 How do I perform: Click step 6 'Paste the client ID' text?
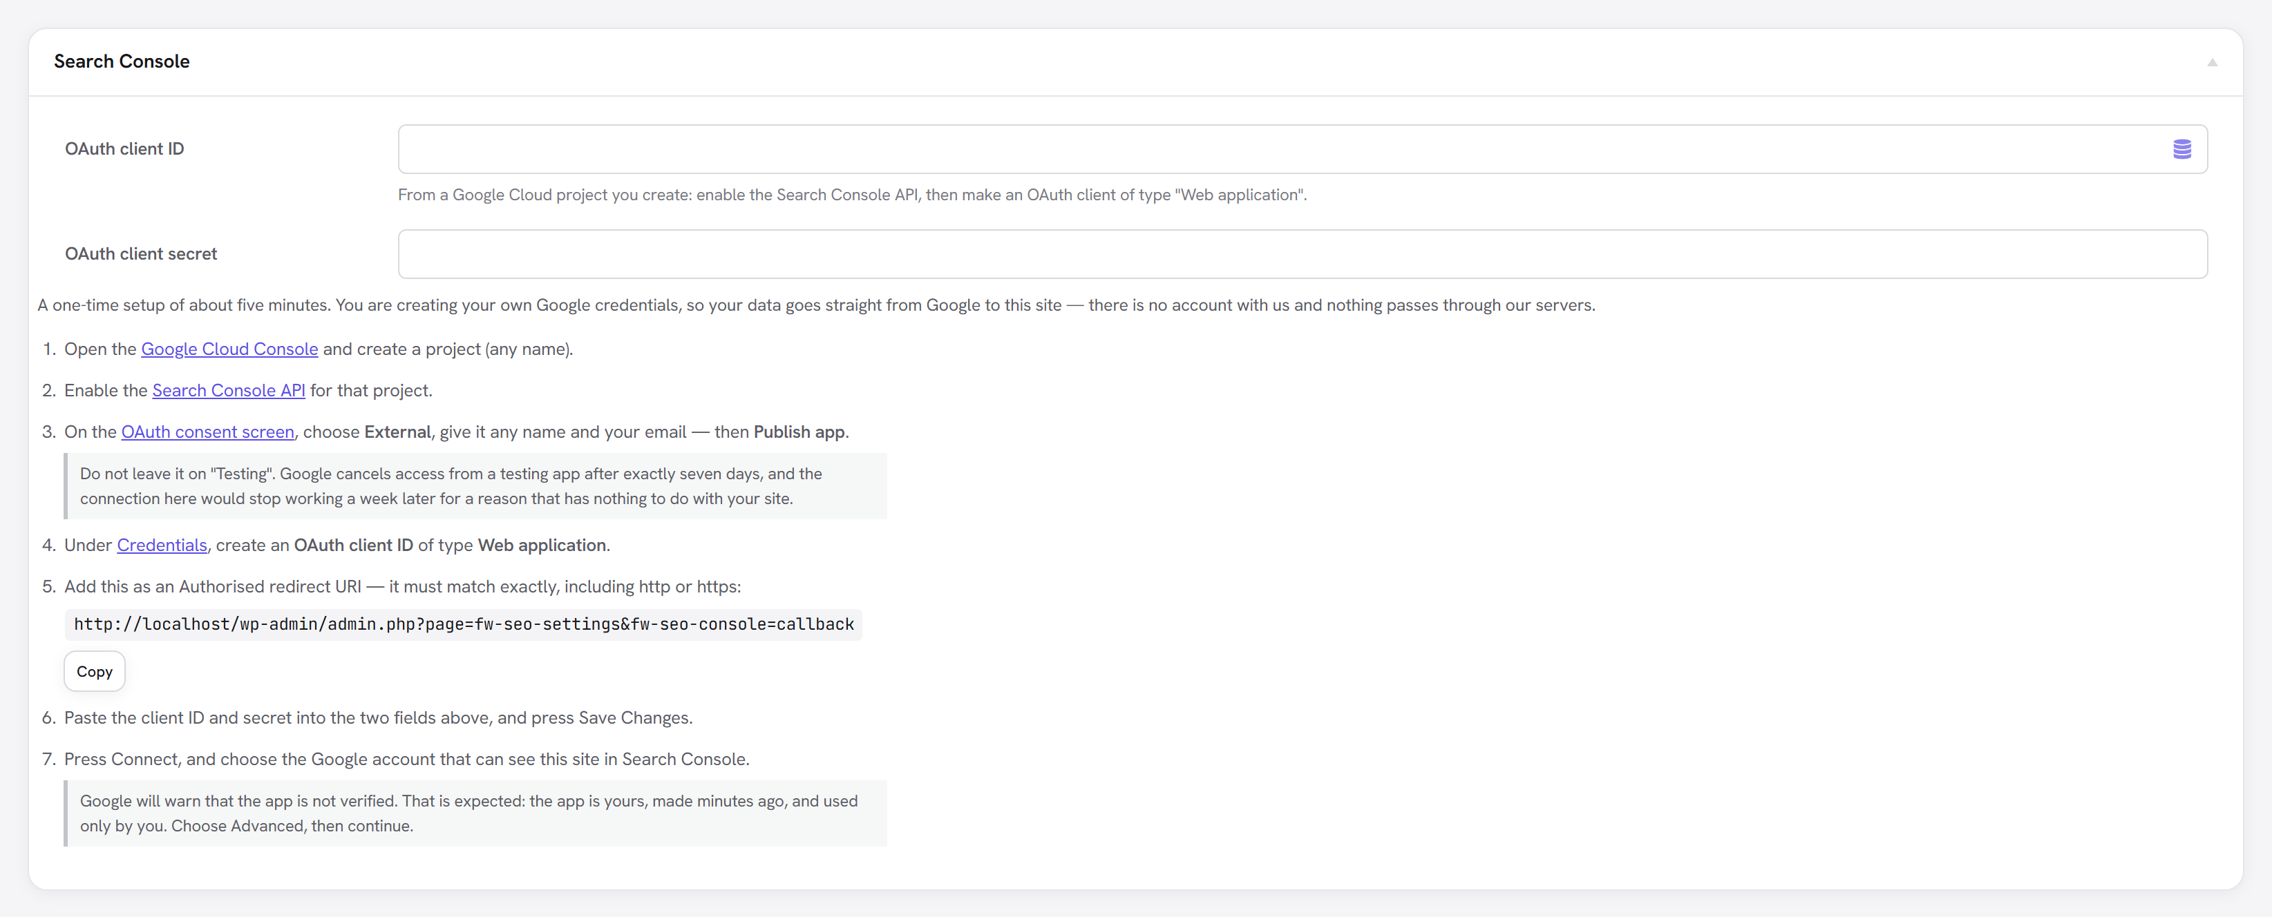[377, 717]
